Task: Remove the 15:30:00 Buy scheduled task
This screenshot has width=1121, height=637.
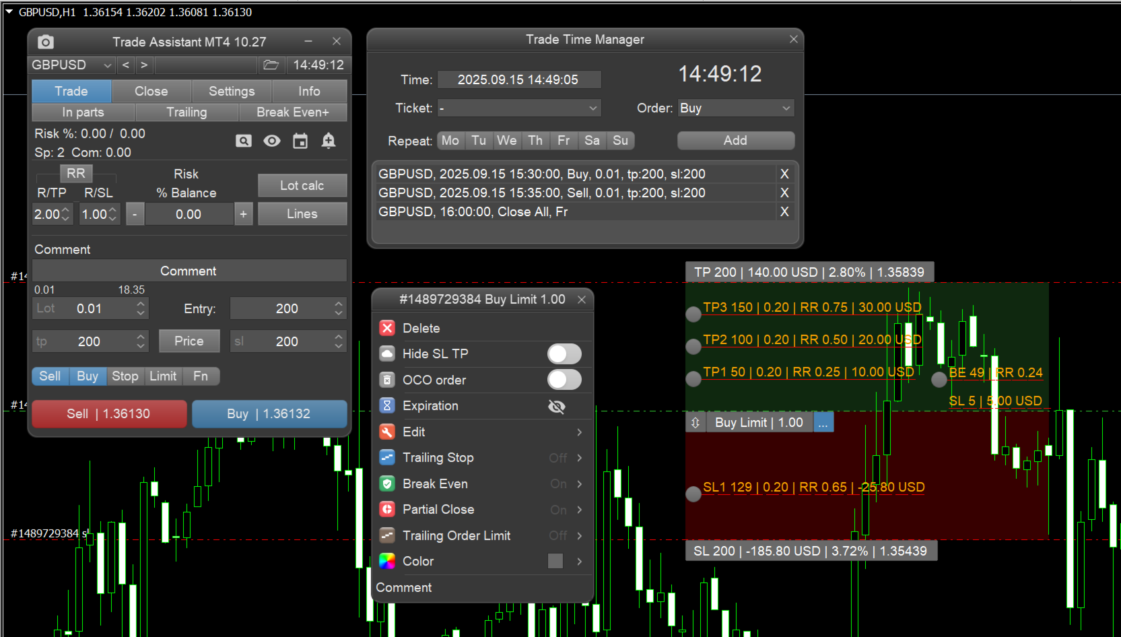Action: [784, 174]
